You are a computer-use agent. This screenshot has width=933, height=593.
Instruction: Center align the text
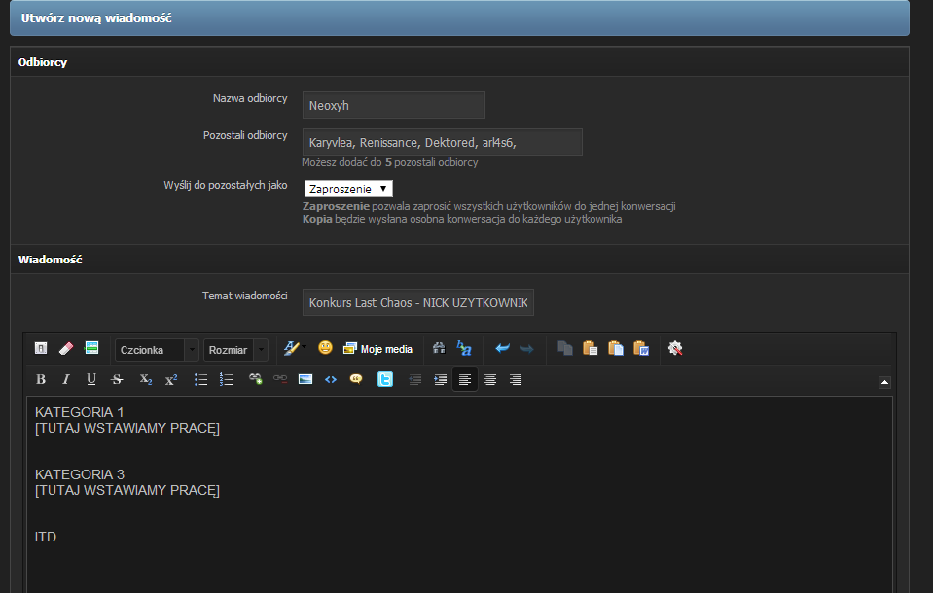tap(490, 379)
